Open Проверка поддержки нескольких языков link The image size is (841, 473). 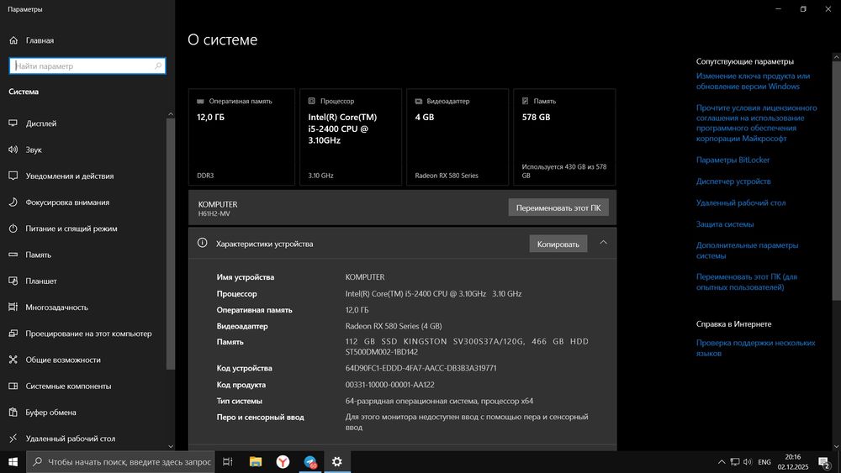pyautogui.click(x=756, y=348)
